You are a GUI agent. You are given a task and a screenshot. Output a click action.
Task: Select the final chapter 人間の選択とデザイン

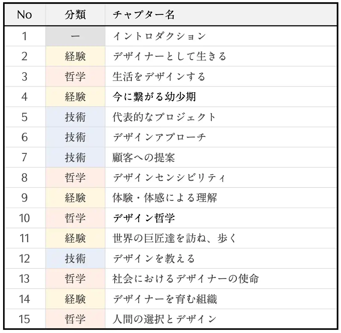165,319
